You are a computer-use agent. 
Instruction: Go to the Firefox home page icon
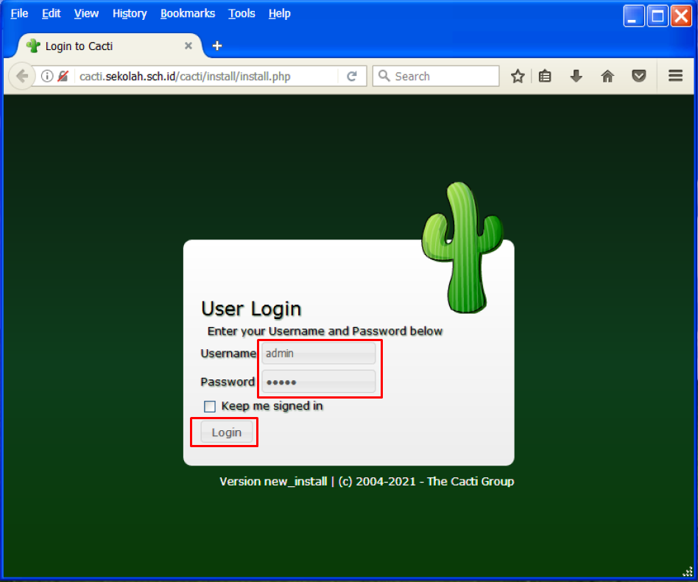(x=607, y=76)
